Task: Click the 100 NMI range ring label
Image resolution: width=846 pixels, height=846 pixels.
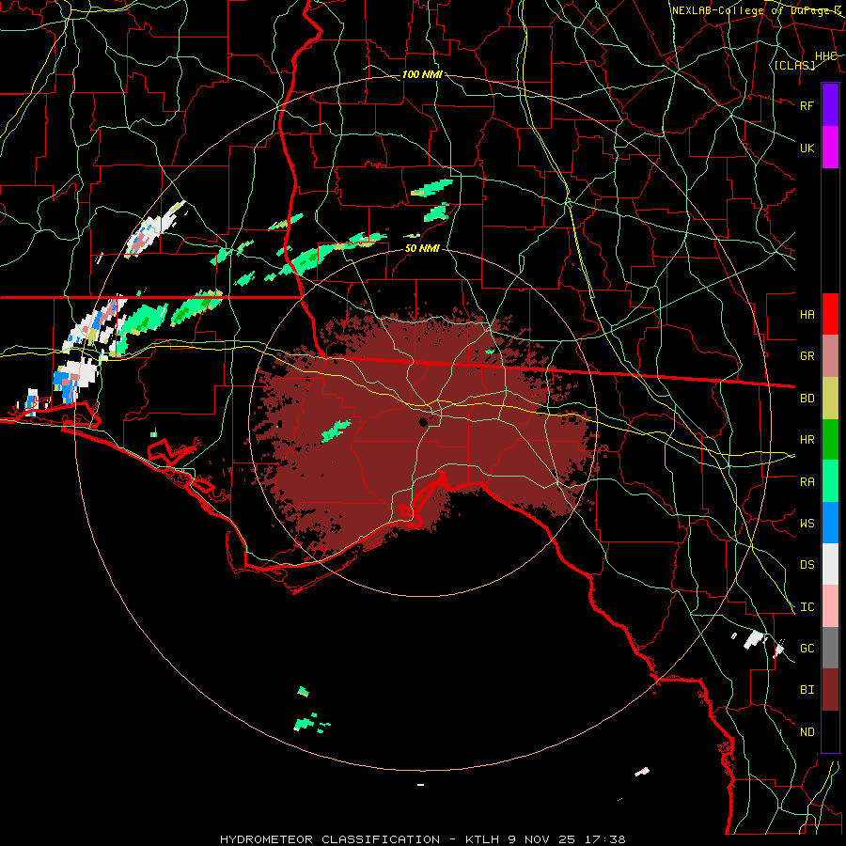Action: pos(422,74)
